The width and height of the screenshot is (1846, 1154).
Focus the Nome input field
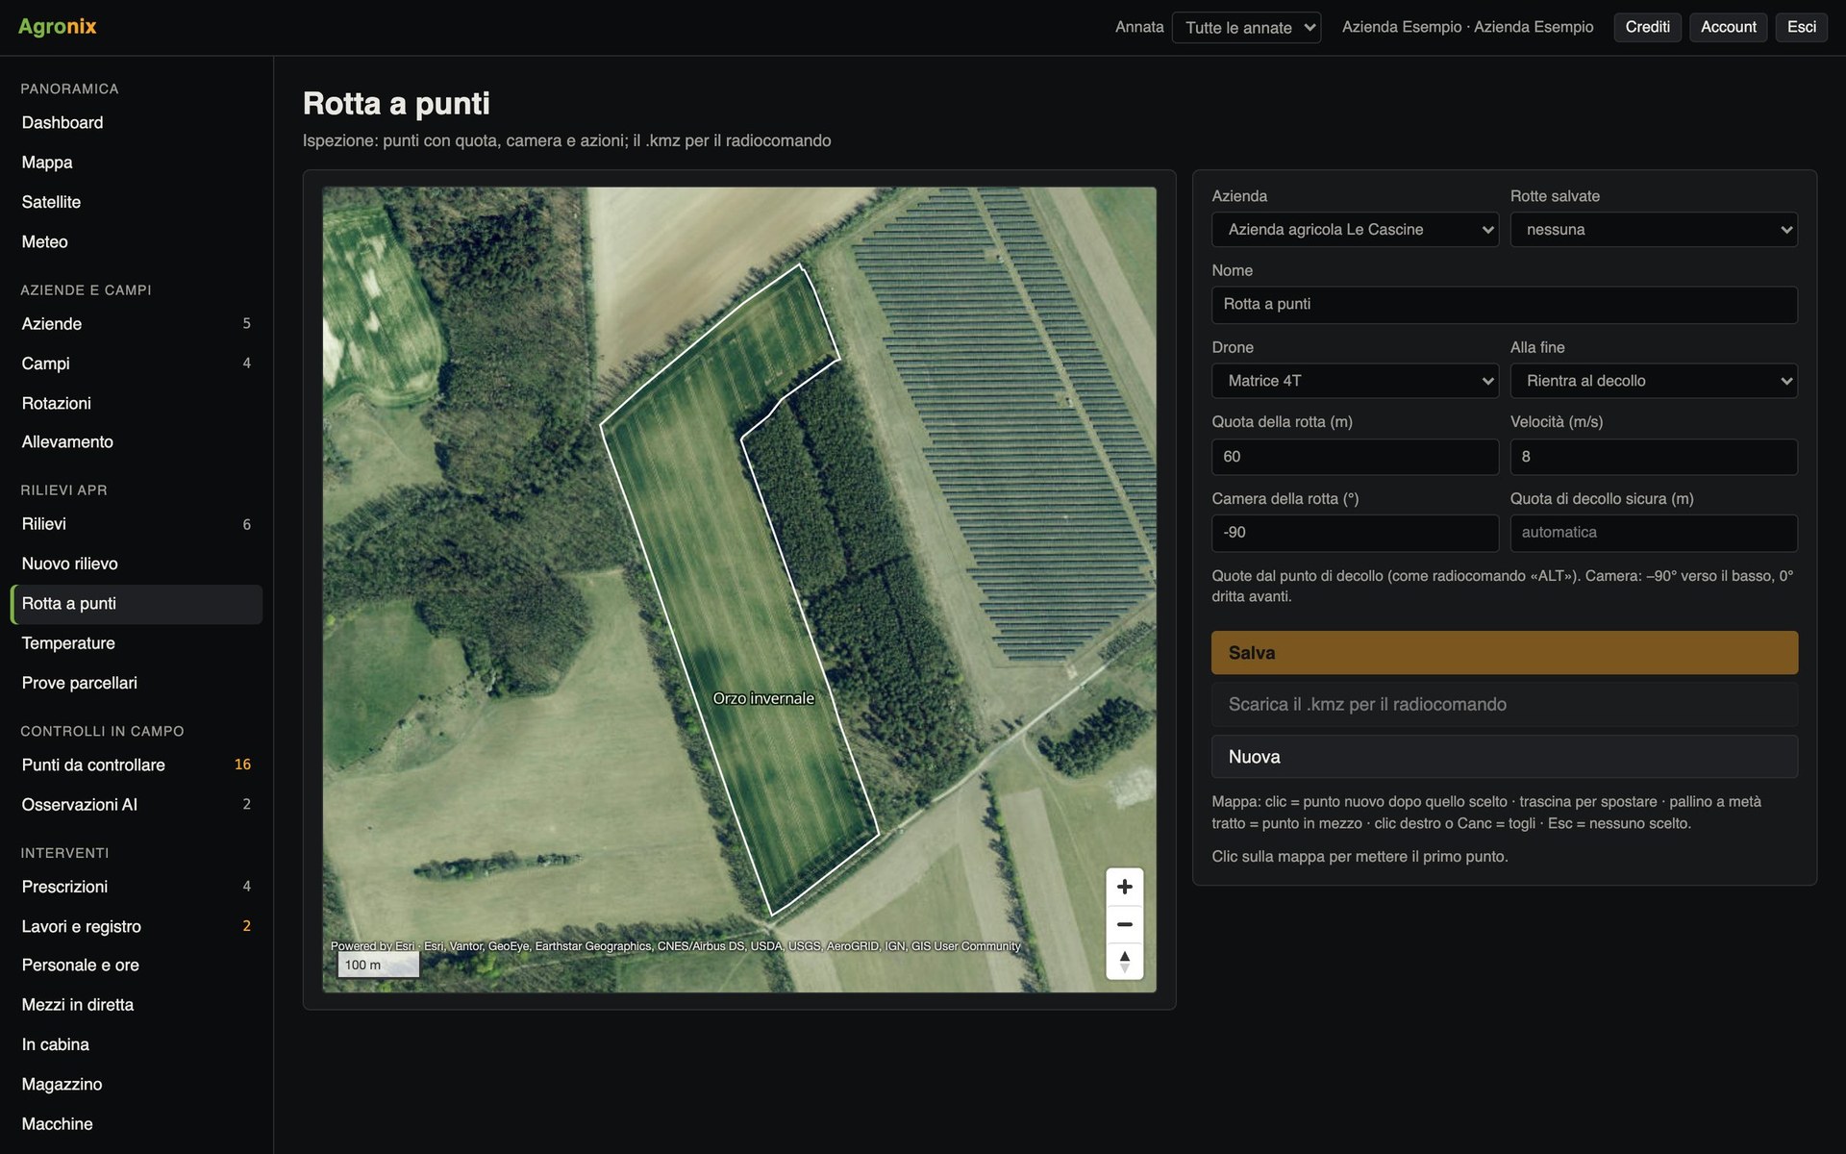point(1505,305)
